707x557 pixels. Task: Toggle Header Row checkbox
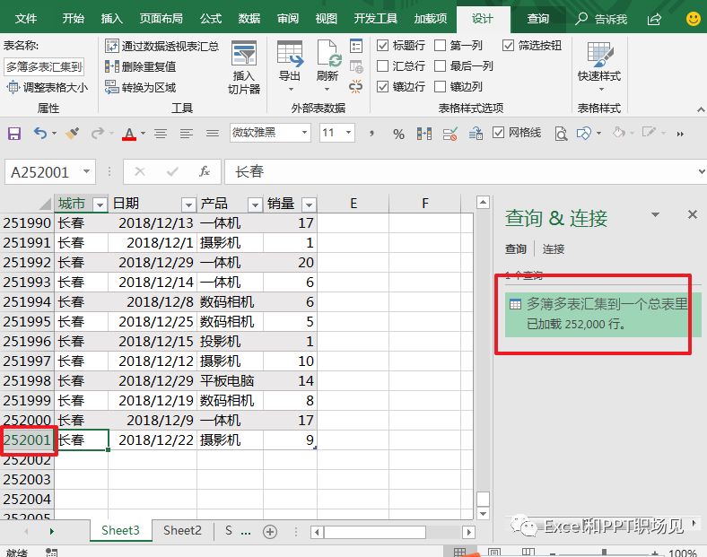click(x=383, y=45)
